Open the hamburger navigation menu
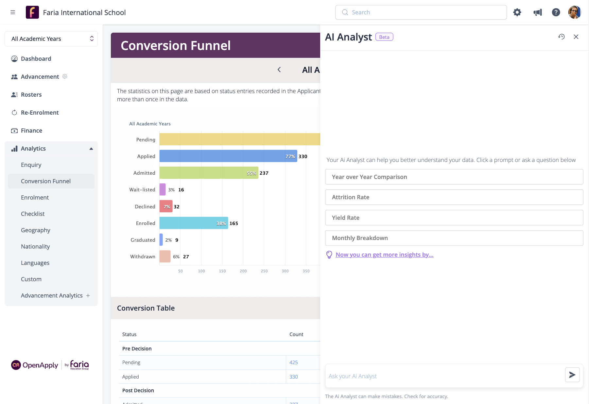Screen dimensions: 589x404 [x=13, y=12]
